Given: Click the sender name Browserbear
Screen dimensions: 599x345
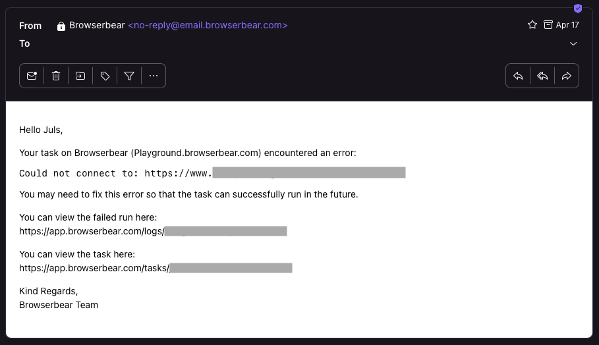Looking at the screenshot, I should pos(97,25).
